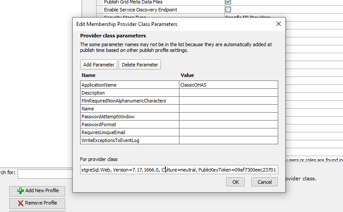
Task: Select the WriteExceptionsToEventLog parameter
Action: (130, 140)
